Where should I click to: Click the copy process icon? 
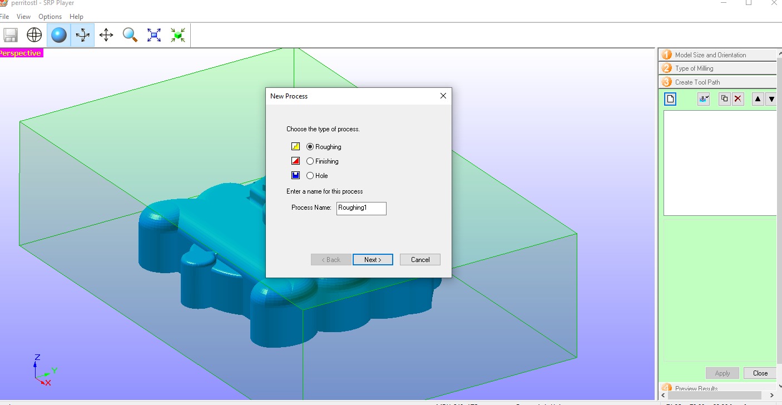[x=724, y=99]
